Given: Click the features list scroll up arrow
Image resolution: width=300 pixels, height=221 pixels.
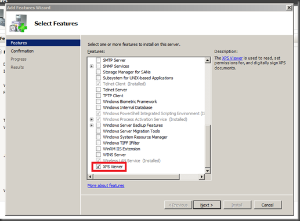Looking at the screenshot, I should point(207,60).
